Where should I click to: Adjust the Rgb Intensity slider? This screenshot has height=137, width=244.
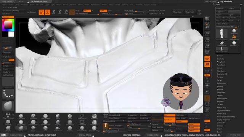point(87,14)
